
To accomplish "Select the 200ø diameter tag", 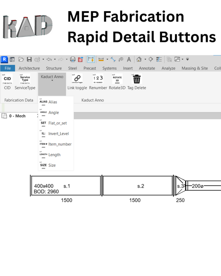I will coord(198,186).
